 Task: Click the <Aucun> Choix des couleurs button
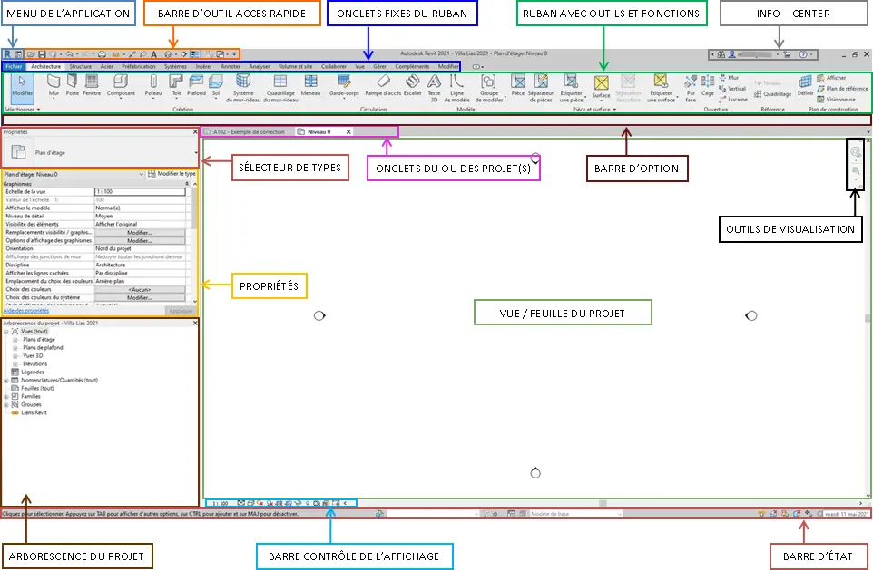point(140,290)
